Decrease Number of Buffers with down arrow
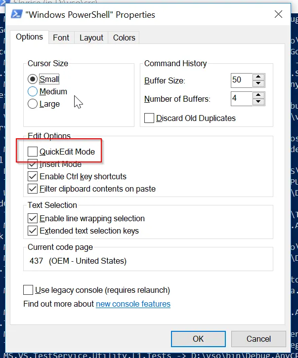298x358 pixels. pyautogui.click(x=258, y=102)
